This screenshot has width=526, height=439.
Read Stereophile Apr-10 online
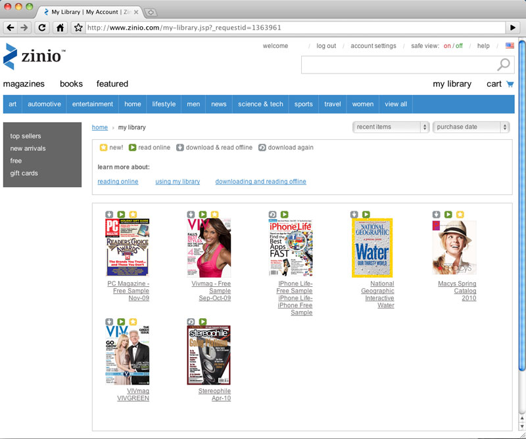tap(203, 322)
